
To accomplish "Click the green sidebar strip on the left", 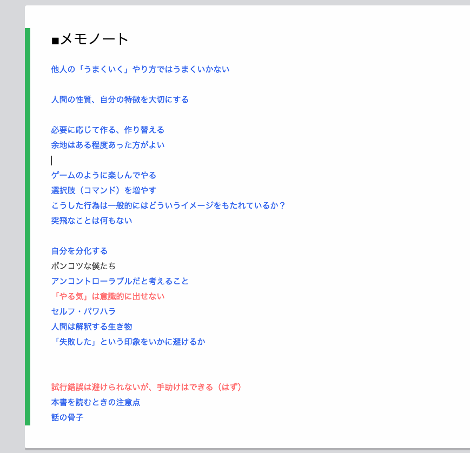I will (x=28, y=227).
